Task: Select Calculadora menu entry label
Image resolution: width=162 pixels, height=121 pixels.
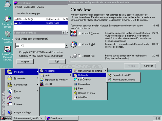Action: click(x=84, y=84)
